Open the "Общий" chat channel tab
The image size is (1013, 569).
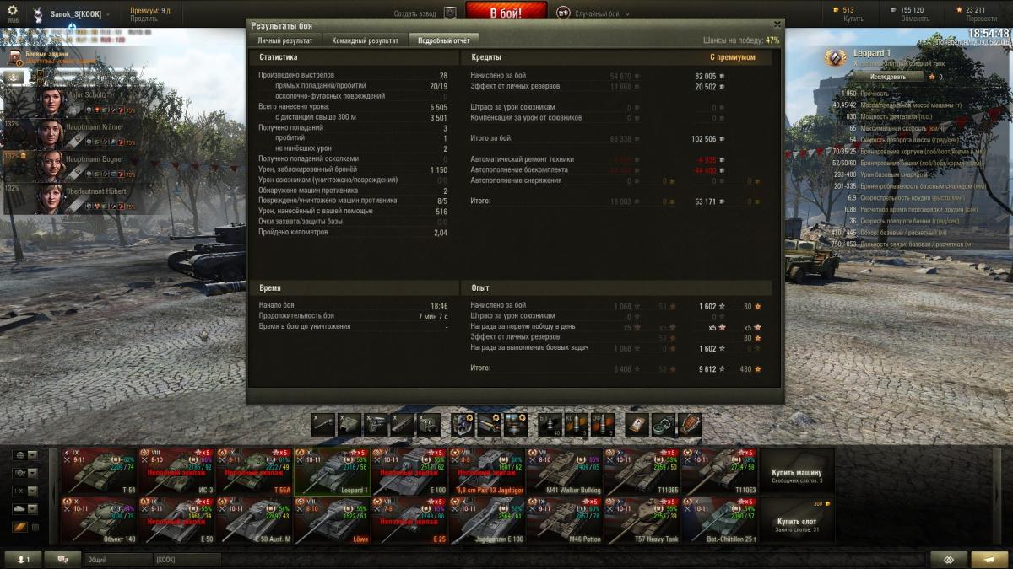[117, 560]
